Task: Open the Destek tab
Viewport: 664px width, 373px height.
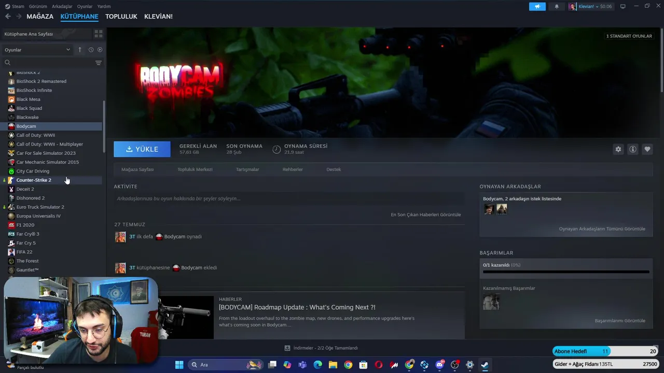Action: [334, 169]
